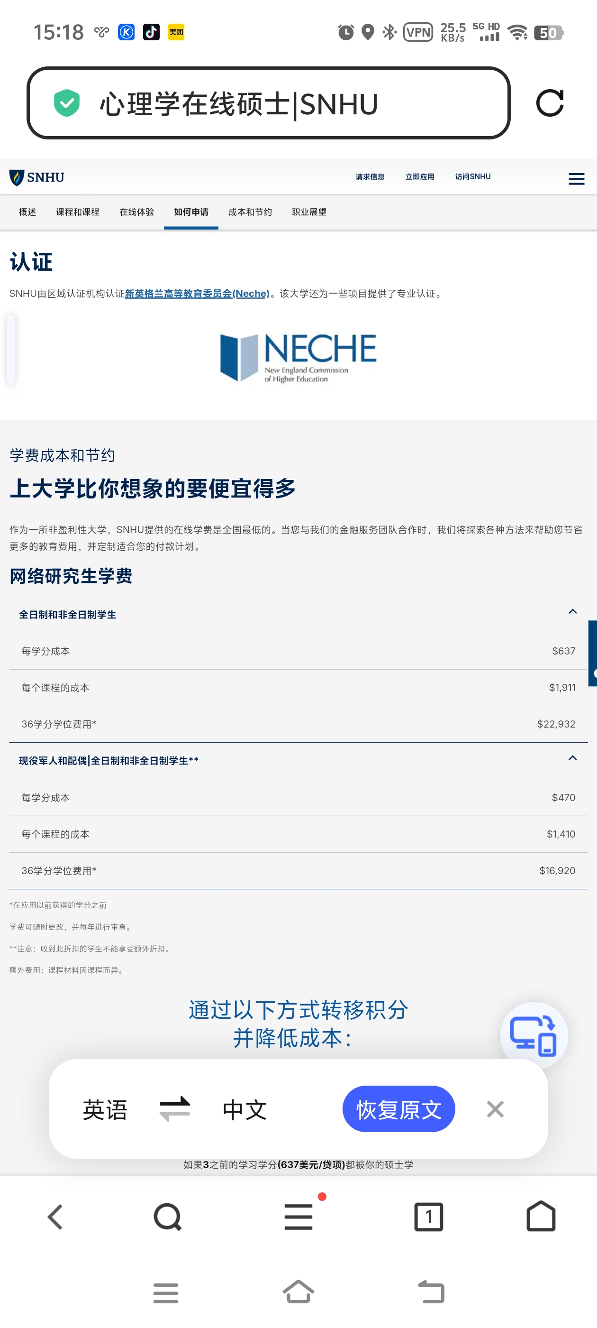Open the 新英格兰高等教育委员会(Neche) link
Screen dimensions: 597x1328
pyautogui.click(x=197, y=293)
